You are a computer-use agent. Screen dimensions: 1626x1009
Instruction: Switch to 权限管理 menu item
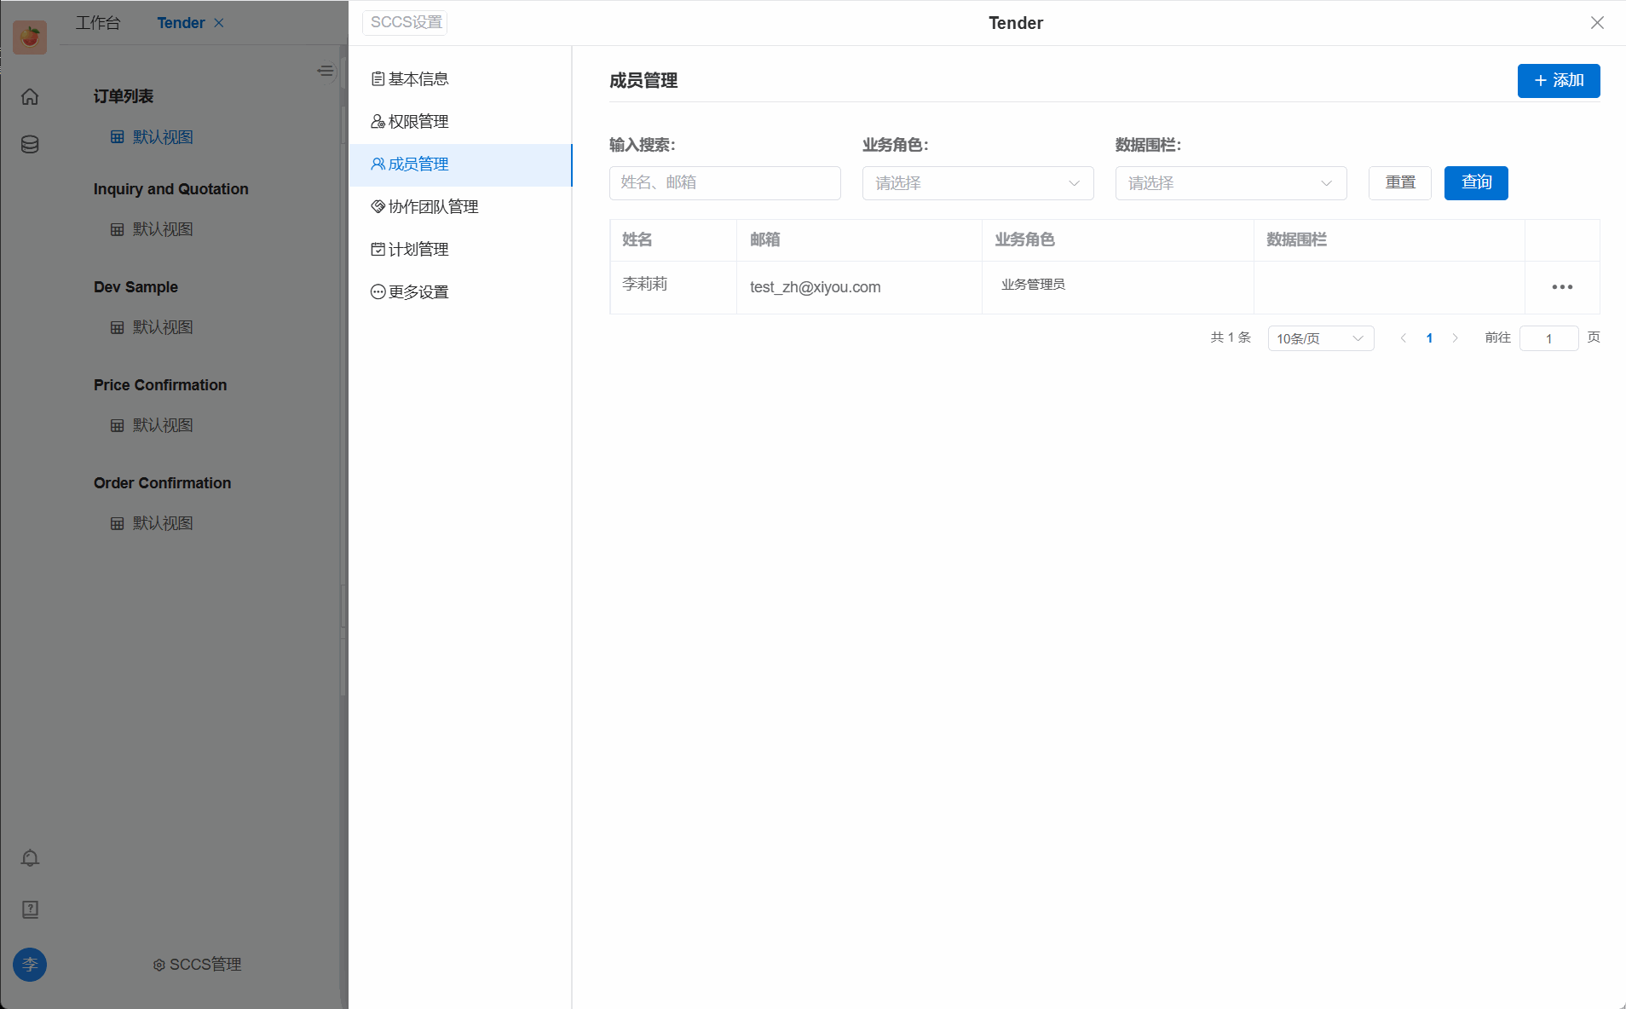coord(418,122)
